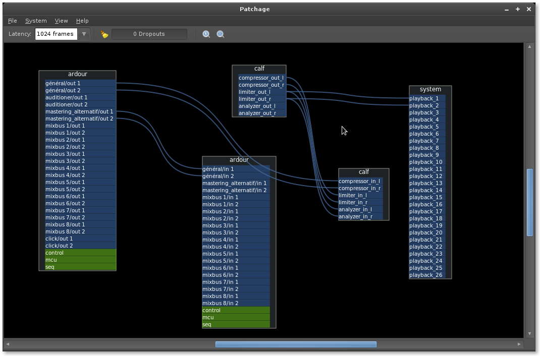The width and height of the screenshot is (540, 356).
Task: Click the 1024 frames latency field
Action: 56,34
